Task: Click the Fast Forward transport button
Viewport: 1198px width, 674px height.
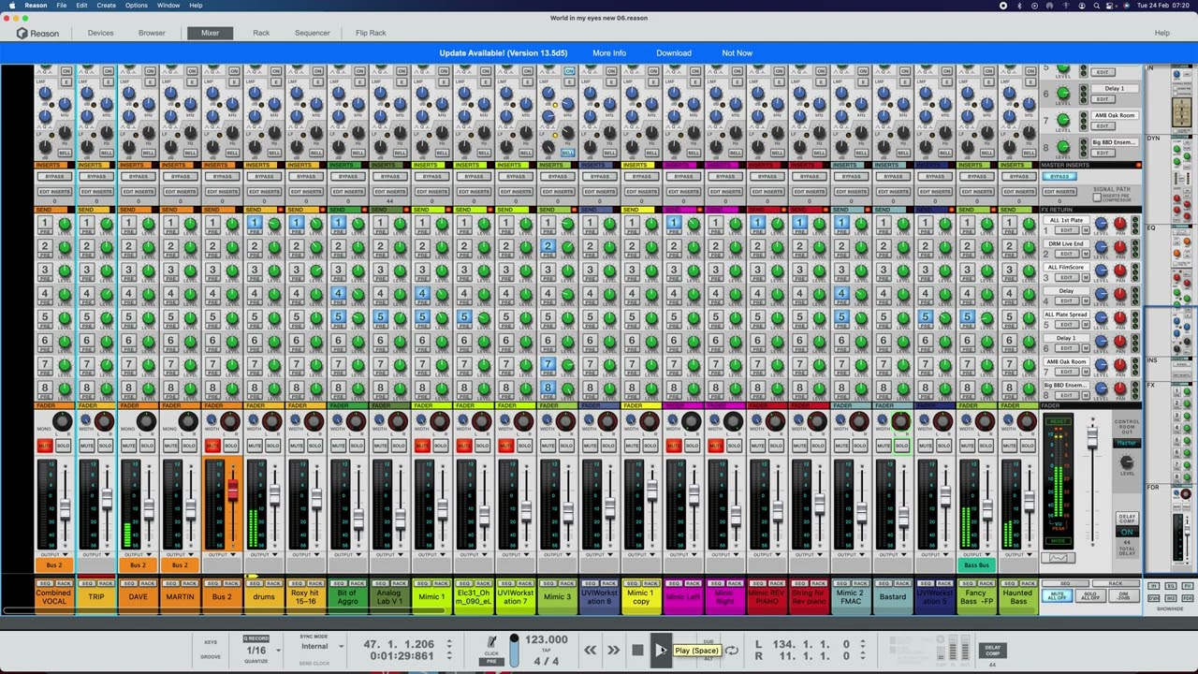Action: pyautogui.click(x=613, y=650)
